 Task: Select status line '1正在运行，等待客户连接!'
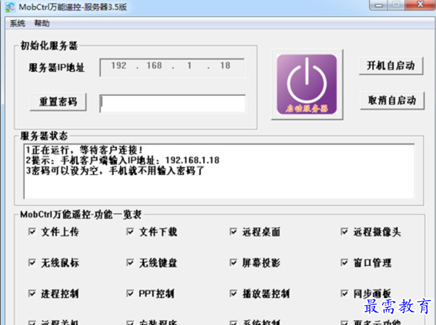tap(84, 150)
